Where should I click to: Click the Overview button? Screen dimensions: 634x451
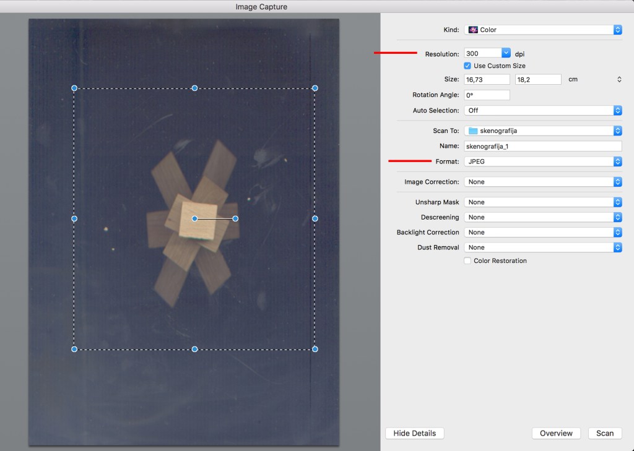pos(556,433)
